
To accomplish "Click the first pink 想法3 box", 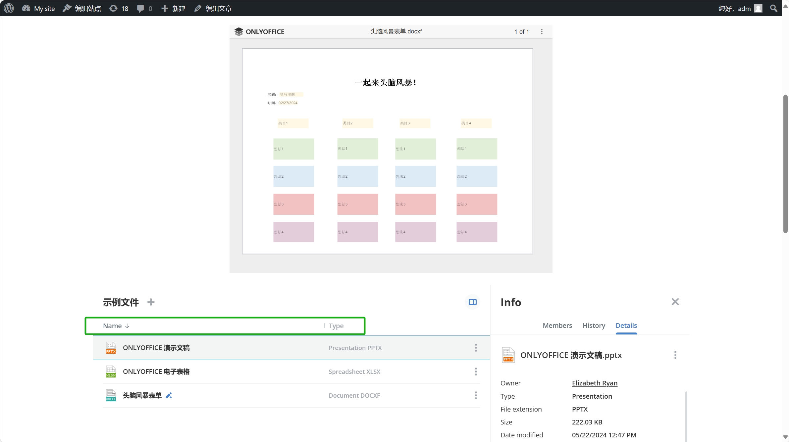I will (293, 204).
